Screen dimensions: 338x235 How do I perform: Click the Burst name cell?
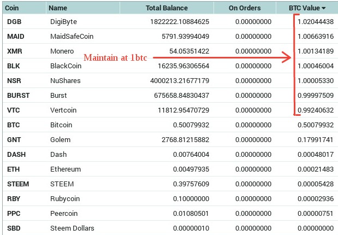click(x=58, y=96)
